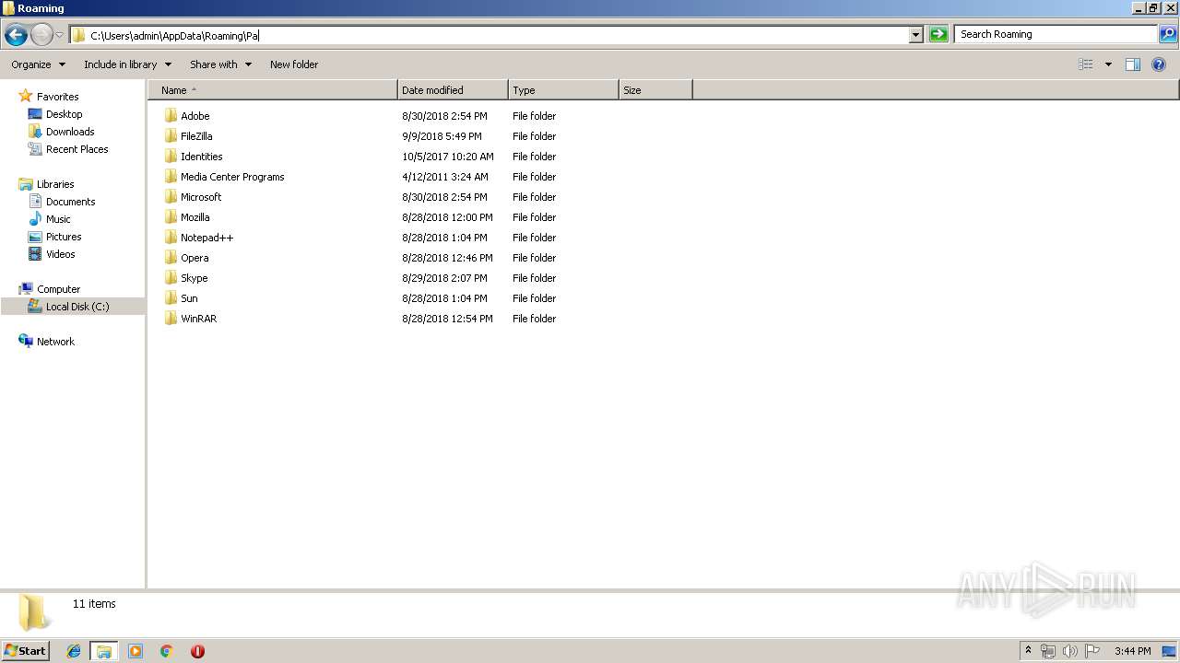The width and height of the screenshot is (1180, 663).
Task: Click the Show desktop tray button
Action: coord(1170,651)
